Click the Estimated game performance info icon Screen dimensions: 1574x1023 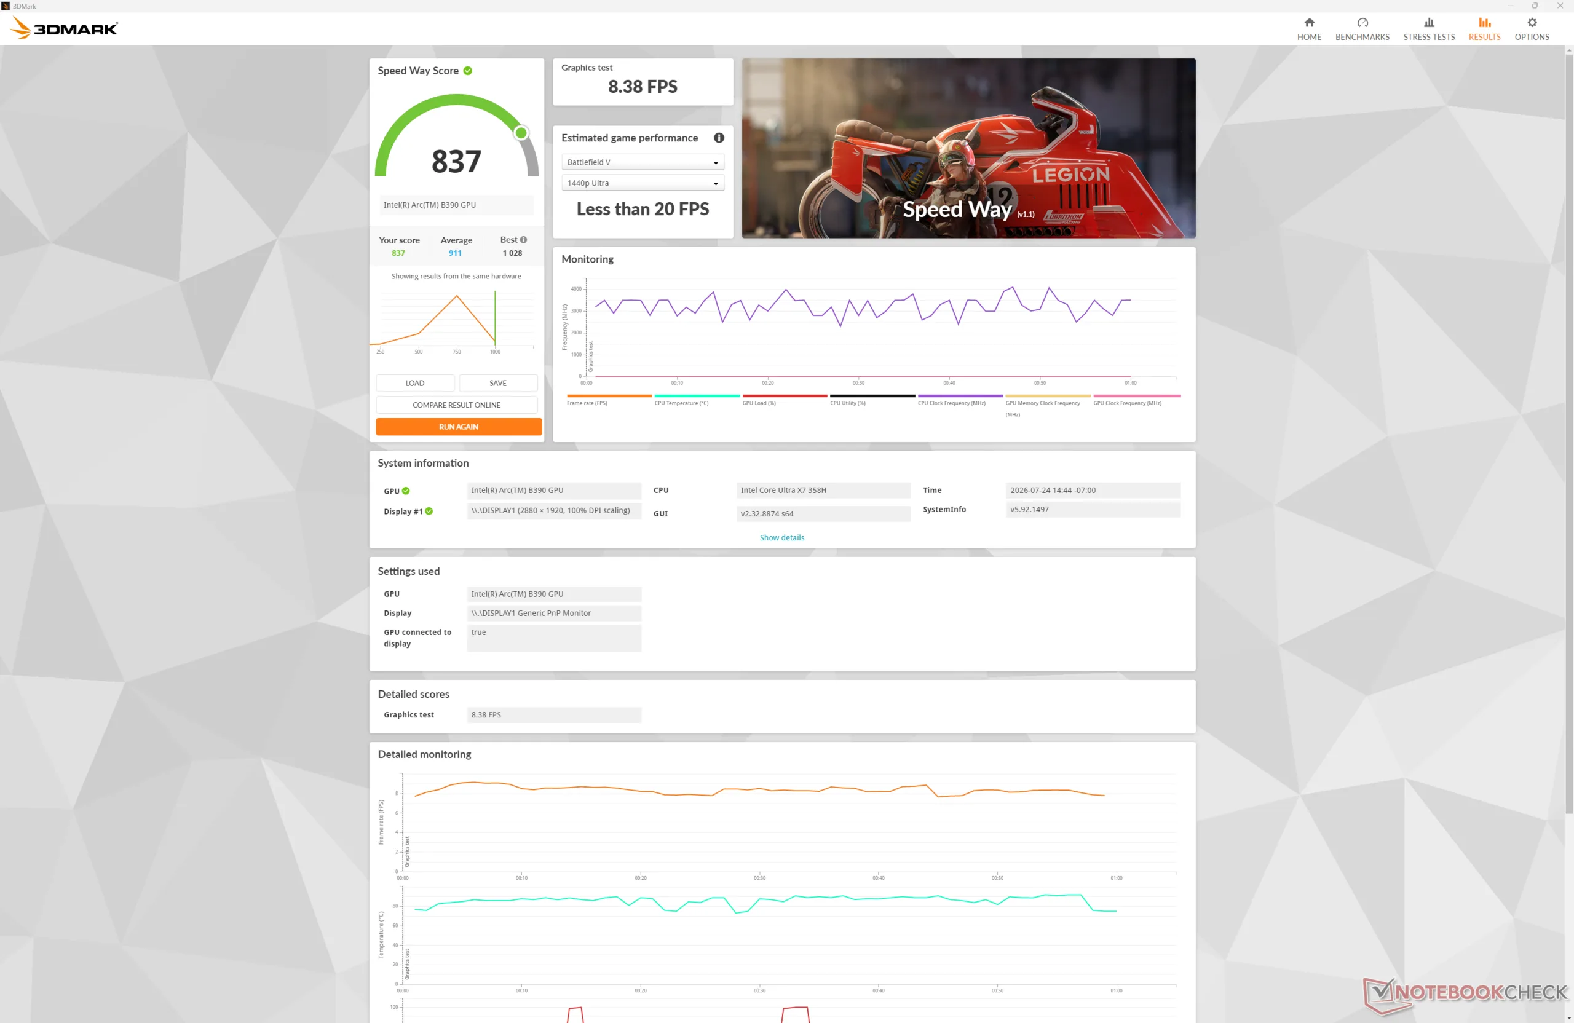click(x=718, y=138)
